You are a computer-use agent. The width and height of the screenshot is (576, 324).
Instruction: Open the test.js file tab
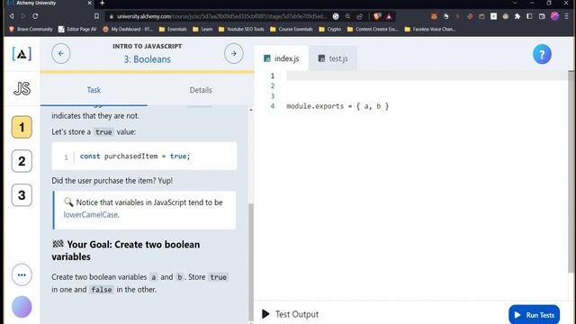pyautogui.click(x=333, y=58)
